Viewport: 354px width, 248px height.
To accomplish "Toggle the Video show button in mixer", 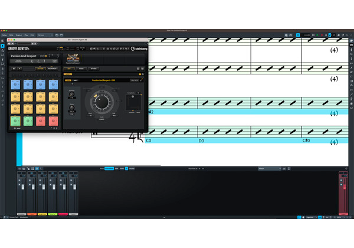I will (x=122, y=168).
